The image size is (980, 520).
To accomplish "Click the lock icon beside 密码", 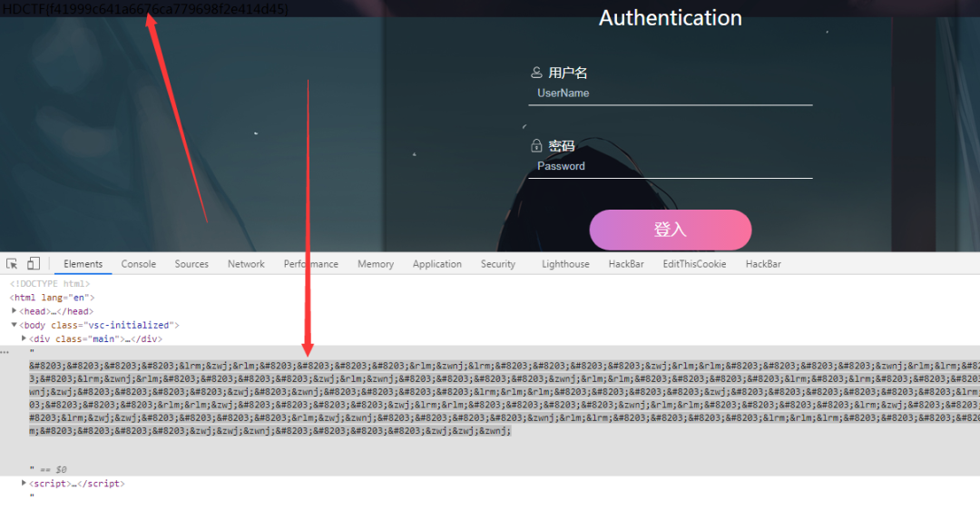I will coord(536,145).
